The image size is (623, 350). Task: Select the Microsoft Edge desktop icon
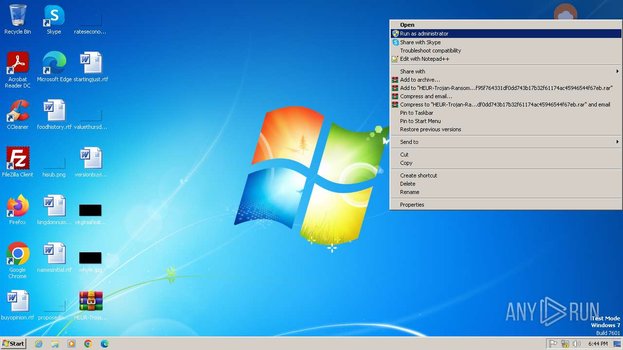(x=54, y=67)
